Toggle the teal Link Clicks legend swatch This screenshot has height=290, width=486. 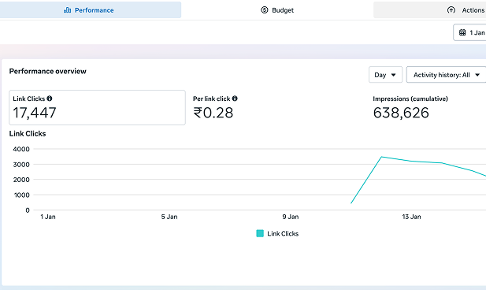[260, 233]
